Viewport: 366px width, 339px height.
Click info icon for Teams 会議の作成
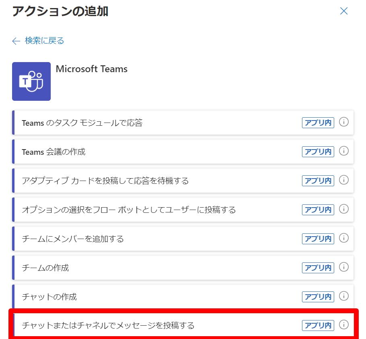pyautogui.click(x=343, y=151)
